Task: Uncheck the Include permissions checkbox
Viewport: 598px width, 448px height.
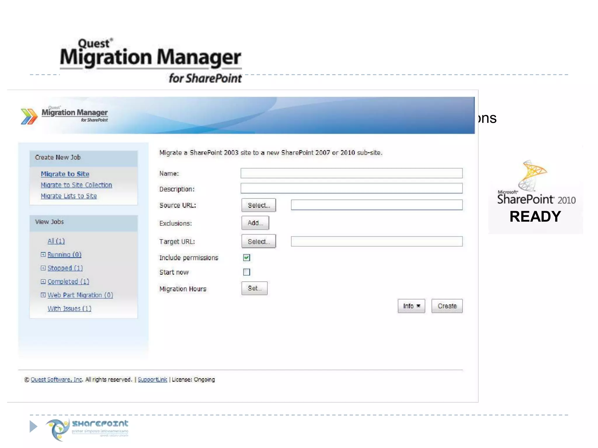Action: pos(246,258)
